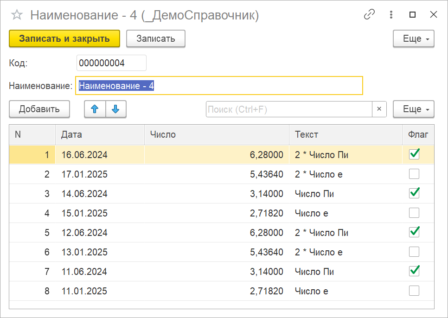
Task: Open the table's Еще dropdown
Action: (414, 109)
